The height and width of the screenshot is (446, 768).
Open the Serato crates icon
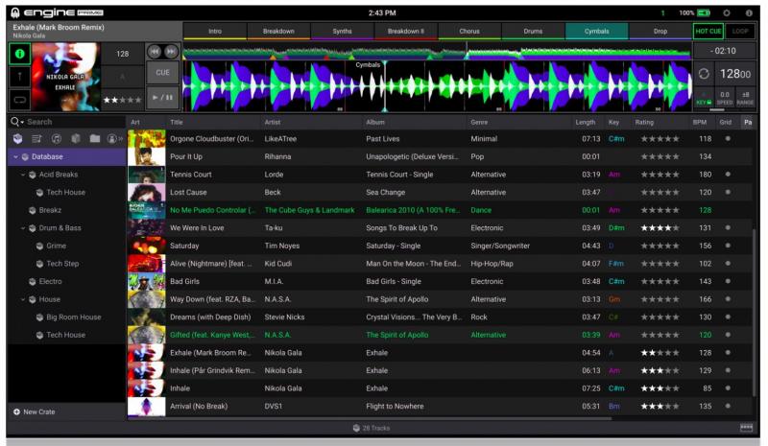click(76, 139)
